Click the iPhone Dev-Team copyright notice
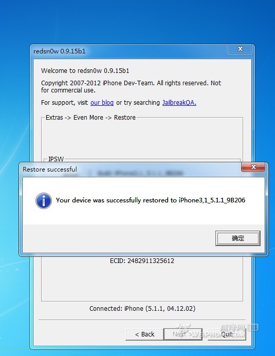 click(131, 86)
